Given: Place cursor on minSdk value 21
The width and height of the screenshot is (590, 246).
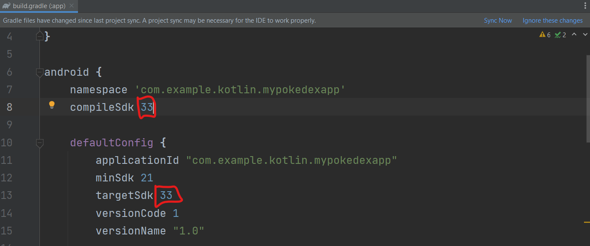Looking at the screenshot, I should pos(147,178).
